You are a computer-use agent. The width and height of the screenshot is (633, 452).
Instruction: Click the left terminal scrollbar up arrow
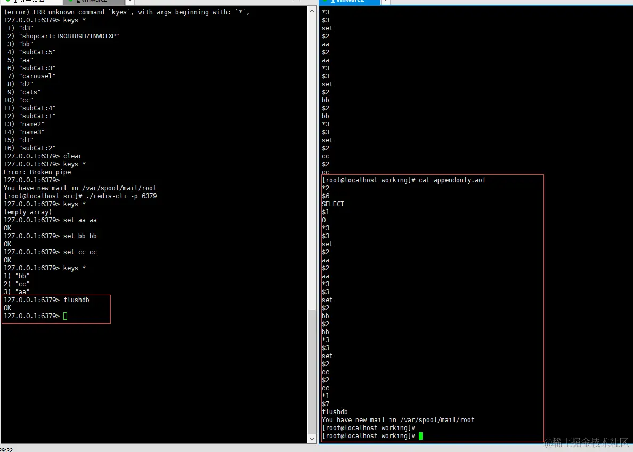pyautogui.click(x=312, y=11)
